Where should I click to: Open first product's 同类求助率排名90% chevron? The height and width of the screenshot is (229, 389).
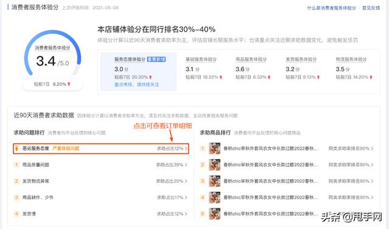point(372,149)
